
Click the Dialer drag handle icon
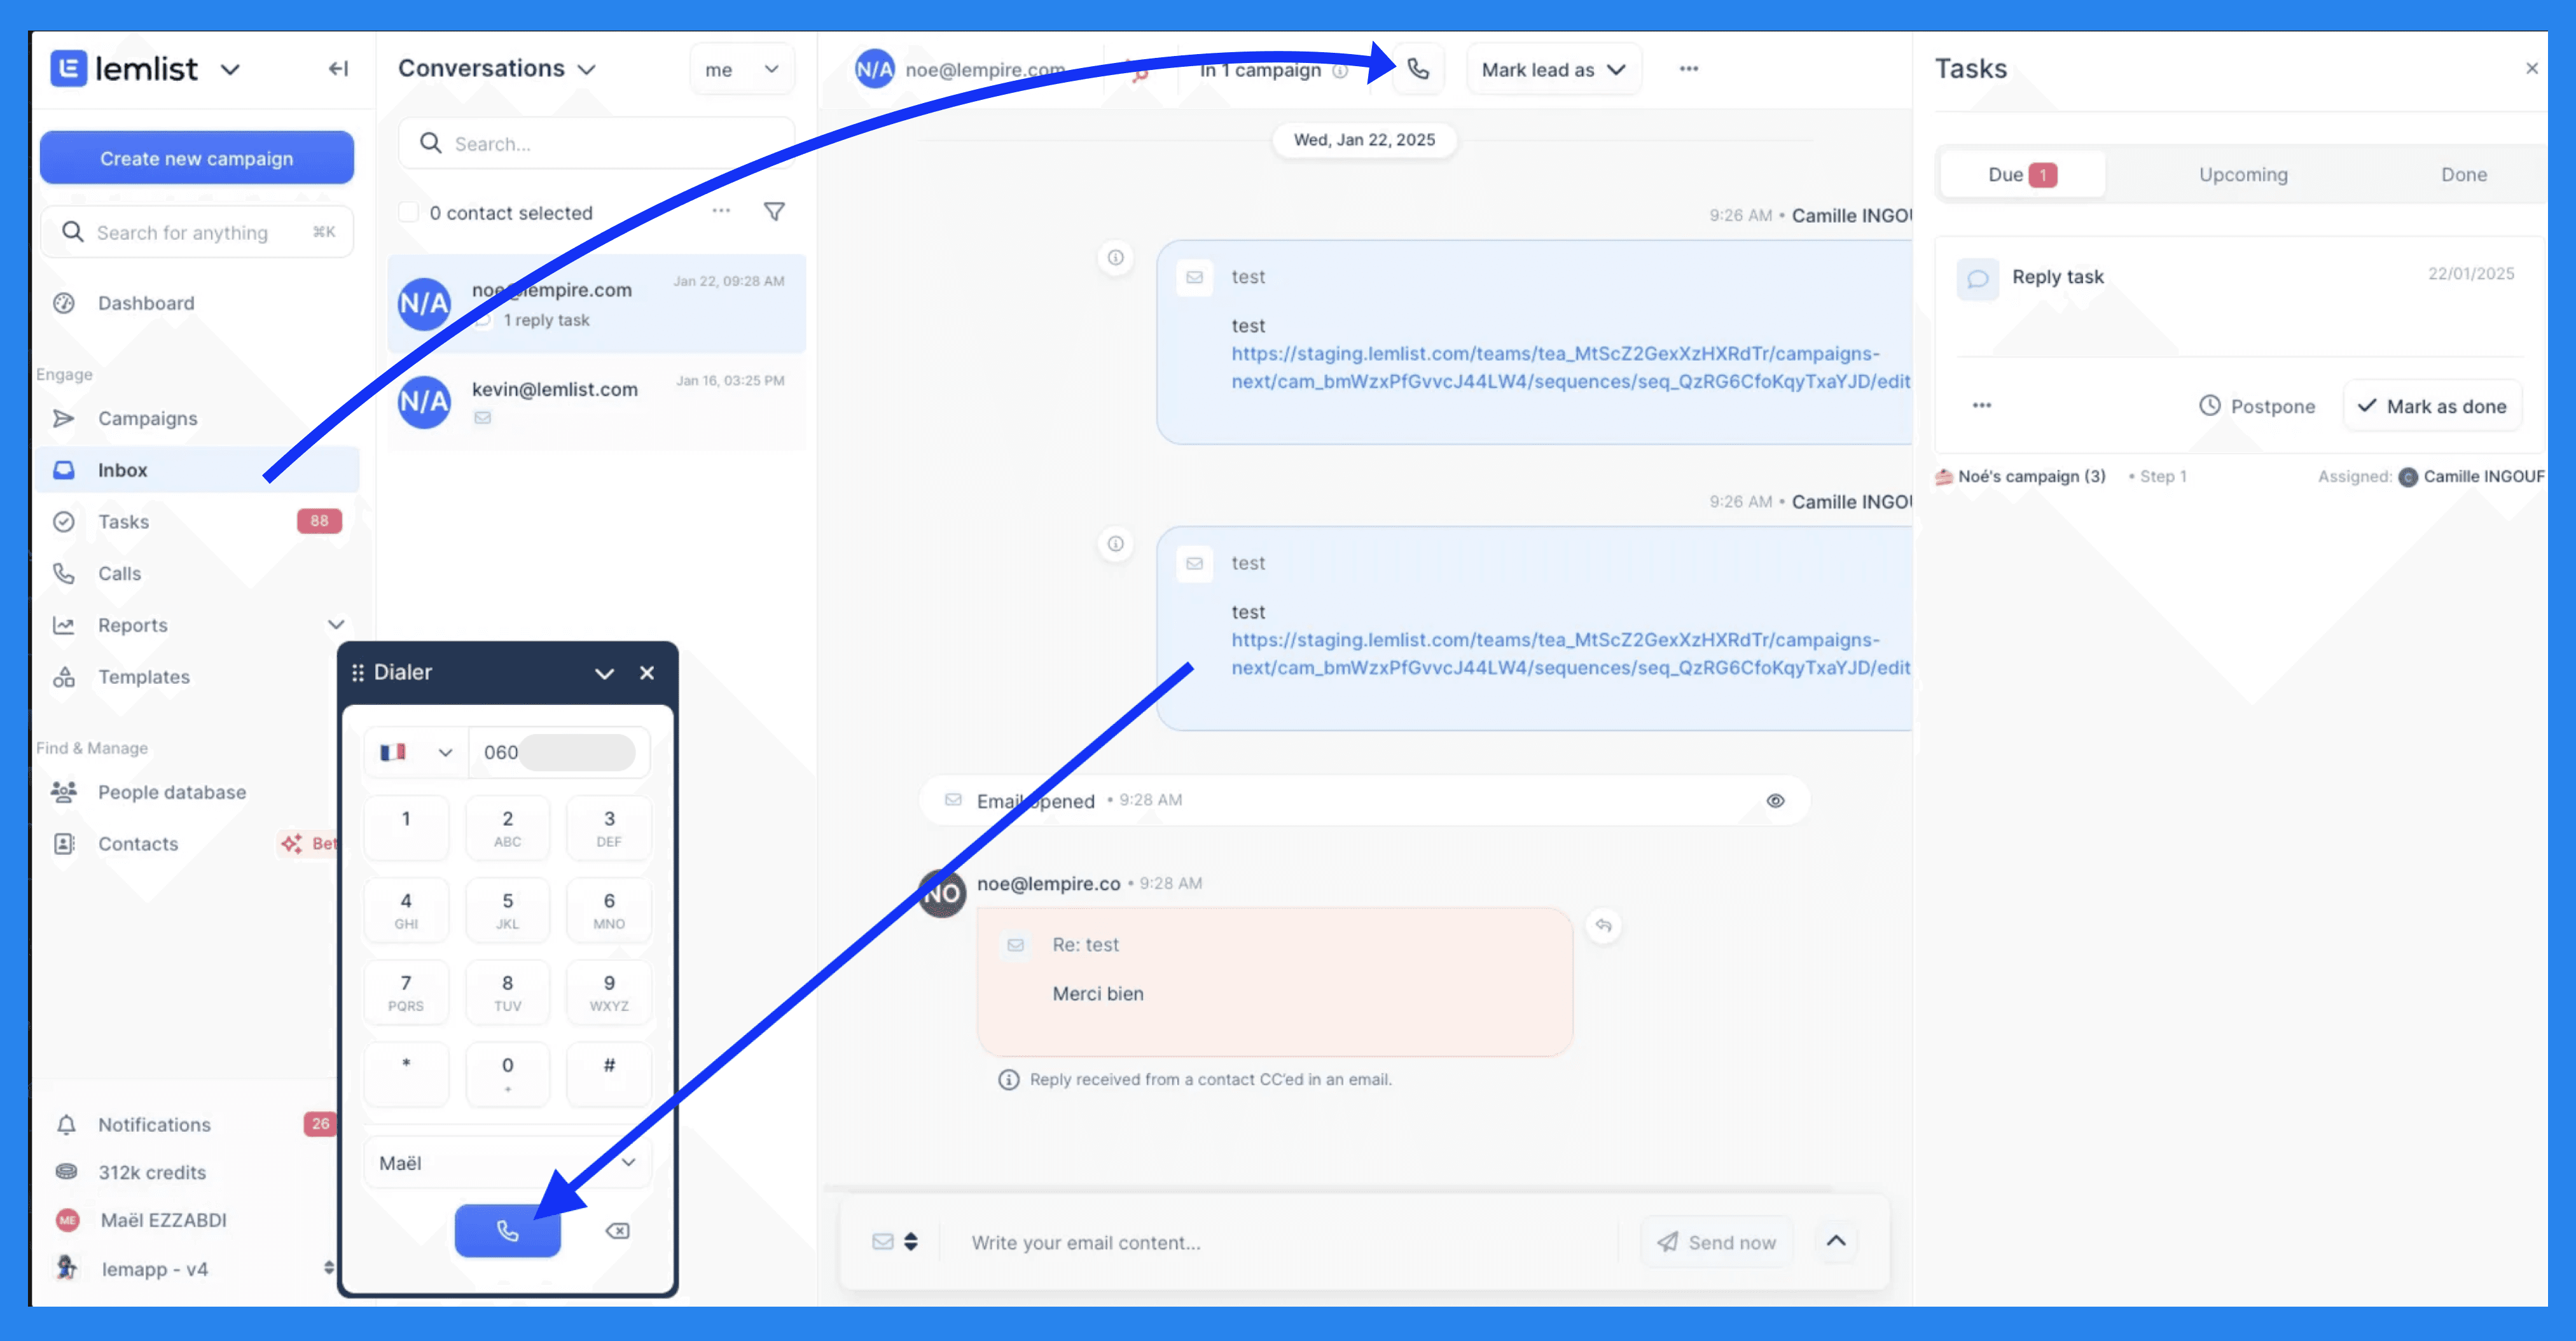point(358,673)
